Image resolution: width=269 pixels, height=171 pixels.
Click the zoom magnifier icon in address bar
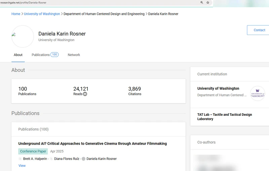(x=202, y=3)
